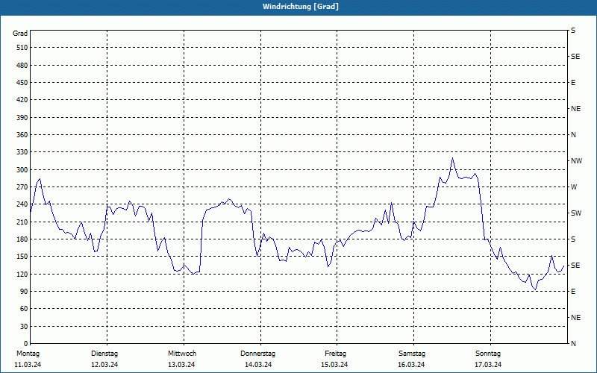This screenshot has width=597, height=373.
Task: Click the 'Mittwoch' day label
Action: (x=182, y=354)
